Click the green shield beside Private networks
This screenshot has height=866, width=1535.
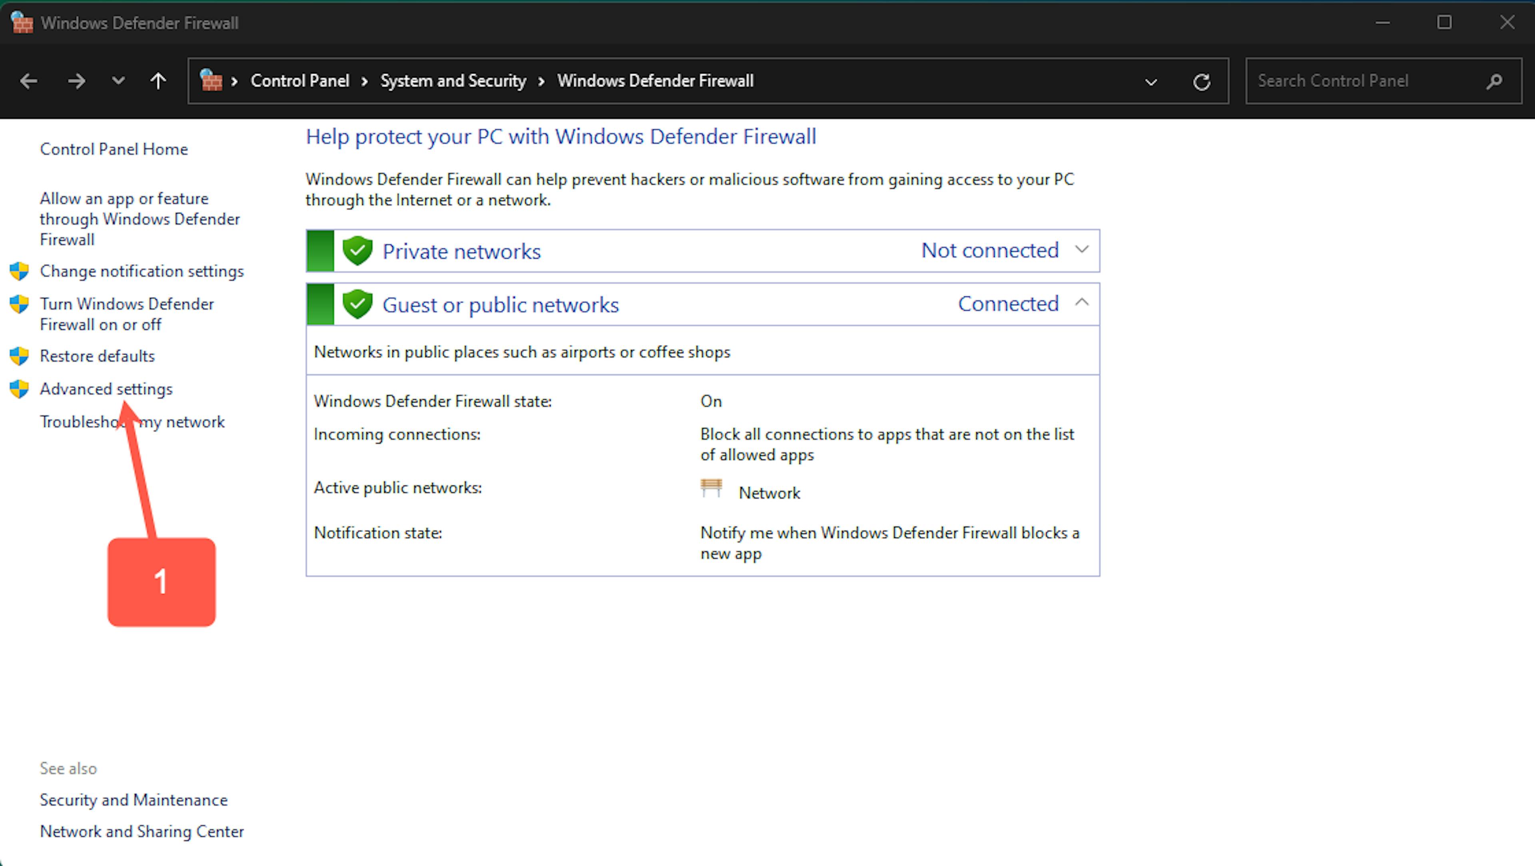point(357,251)
